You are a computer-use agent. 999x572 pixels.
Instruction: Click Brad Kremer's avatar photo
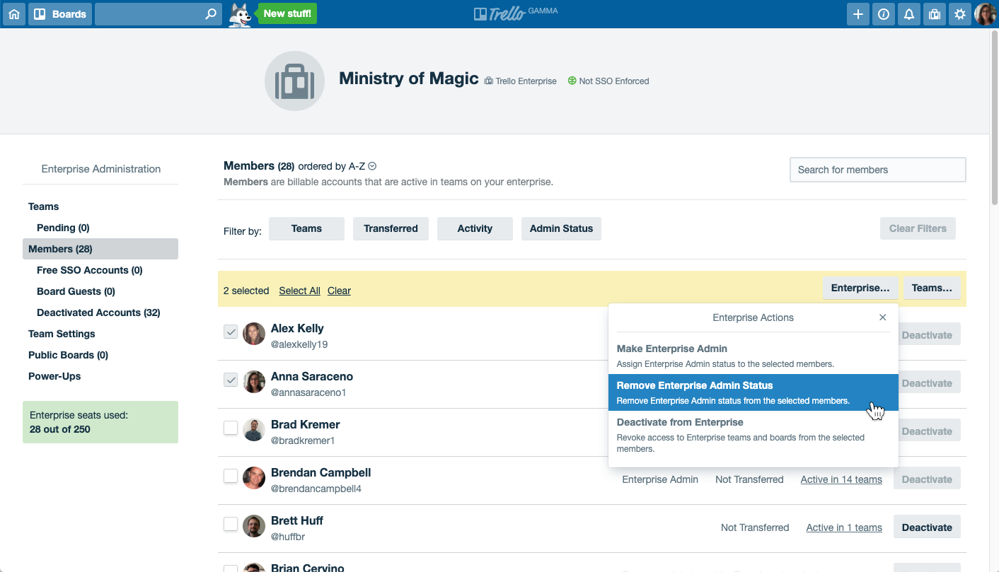(254, 430)
